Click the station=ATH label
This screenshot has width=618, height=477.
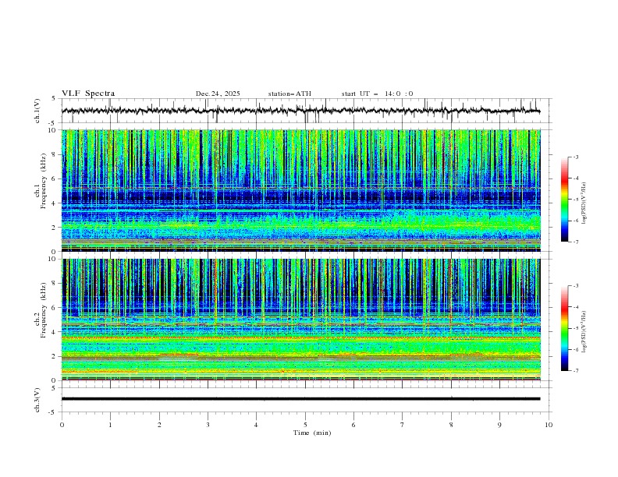pyautogui.click(x=289, y=94)
